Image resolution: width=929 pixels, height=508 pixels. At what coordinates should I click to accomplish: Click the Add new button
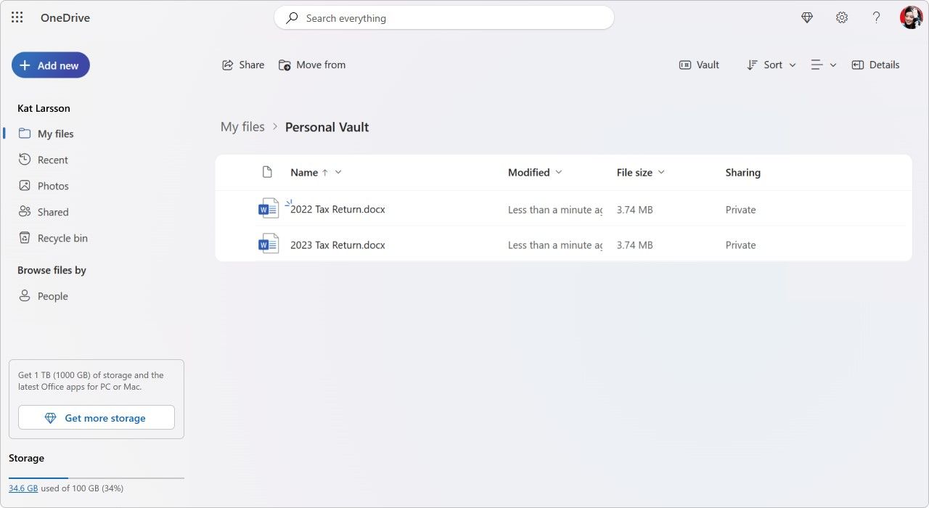[51, 65]
